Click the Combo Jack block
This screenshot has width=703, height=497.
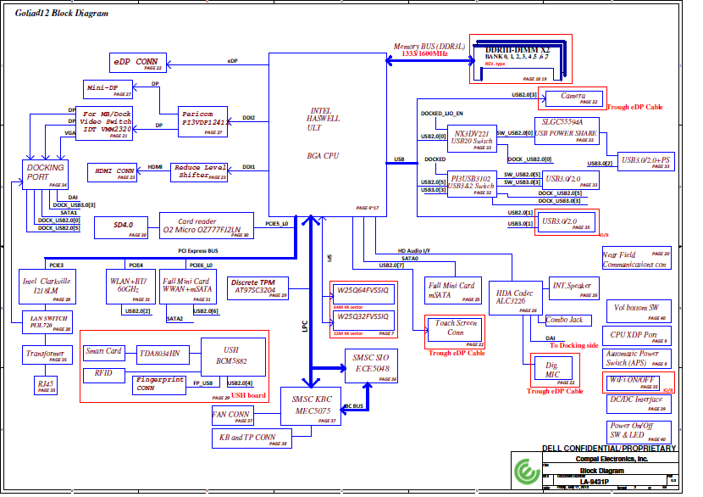click(568, 320)
